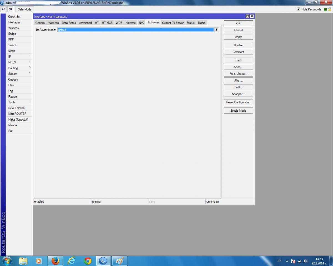Open New Terminal from sidebar menu
333x266 pixels.
click(17, 108)
